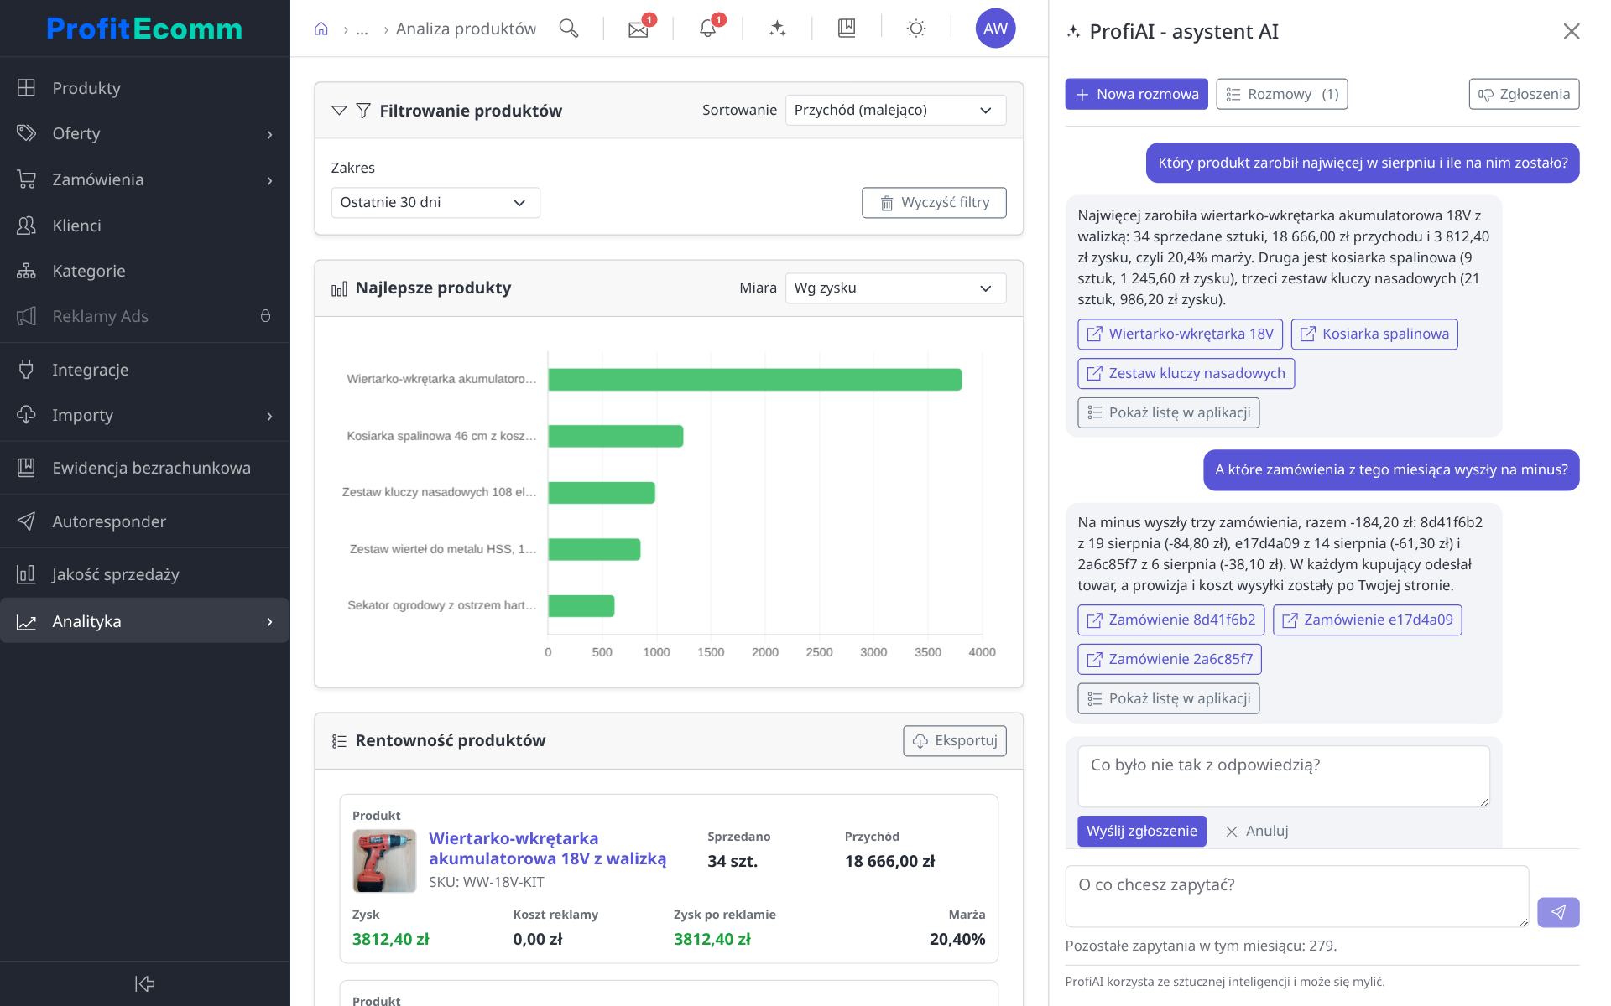Click the drill product thumbnail
The image size is (1611, 1006).
click(x=384, y=861)
